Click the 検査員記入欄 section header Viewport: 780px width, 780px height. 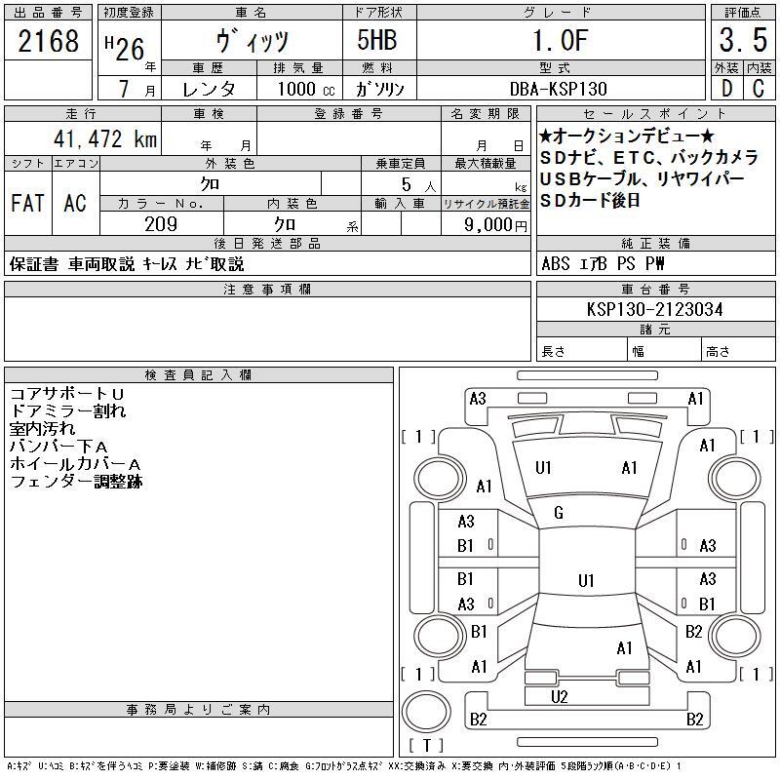pos(199,375)
